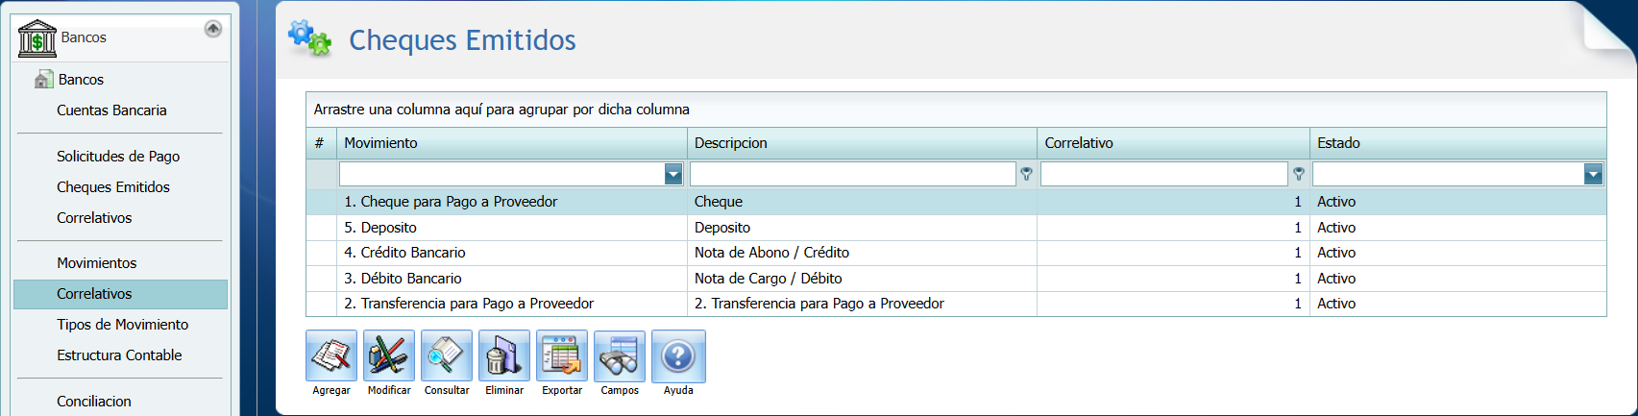Open the Consultar magnifier icon

point(447,356)
